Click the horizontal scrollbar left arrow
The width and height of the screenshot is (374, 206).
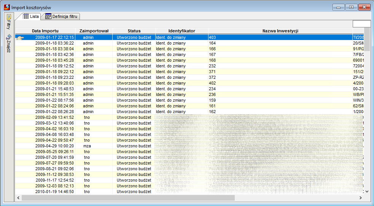pyautogui.click(x=18, y=198)
